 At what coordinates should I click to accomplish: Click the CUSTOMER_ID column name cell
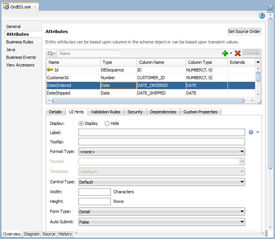(x=161, y=78)
